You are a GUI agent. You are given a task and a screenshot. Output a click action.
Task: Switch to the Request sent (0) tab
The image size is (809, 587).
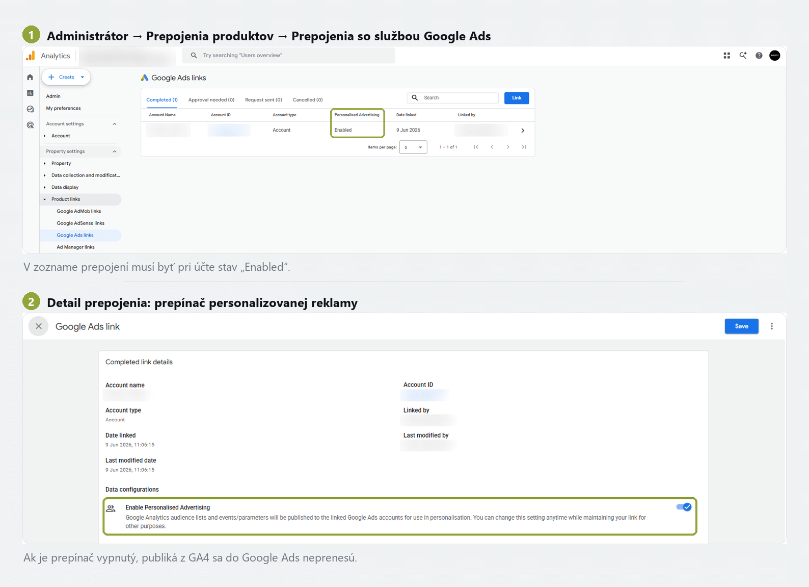(x=263, y=100)
